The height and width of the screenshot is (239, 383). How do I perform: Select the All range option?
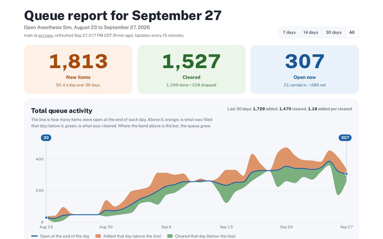click(352, 32)
